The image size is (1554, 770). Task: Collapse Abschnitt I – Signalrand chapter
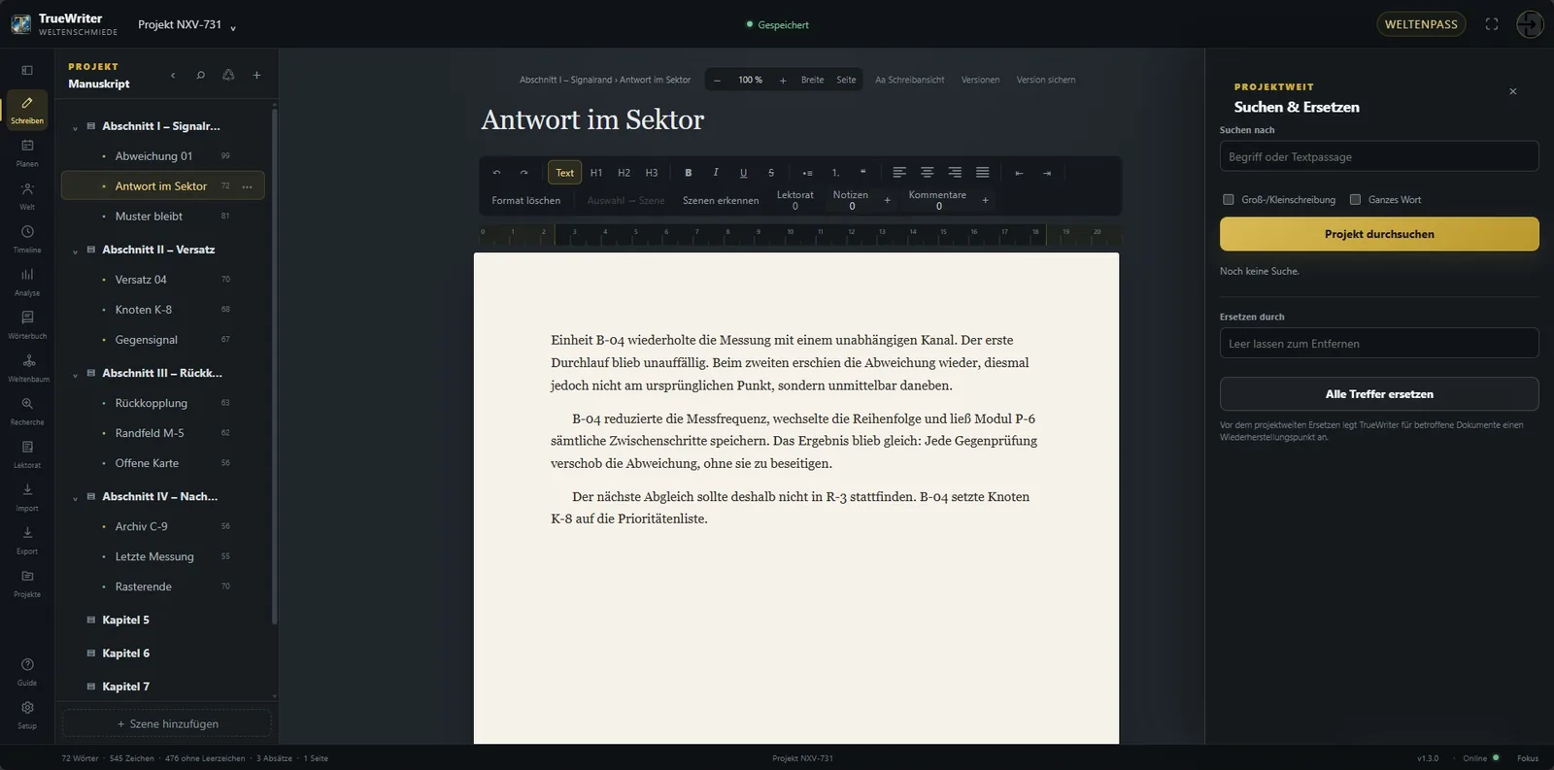click(75, 127)
